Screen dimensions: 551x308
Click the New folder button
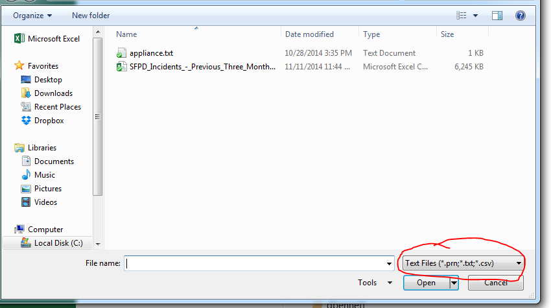(x=91, y=16)
